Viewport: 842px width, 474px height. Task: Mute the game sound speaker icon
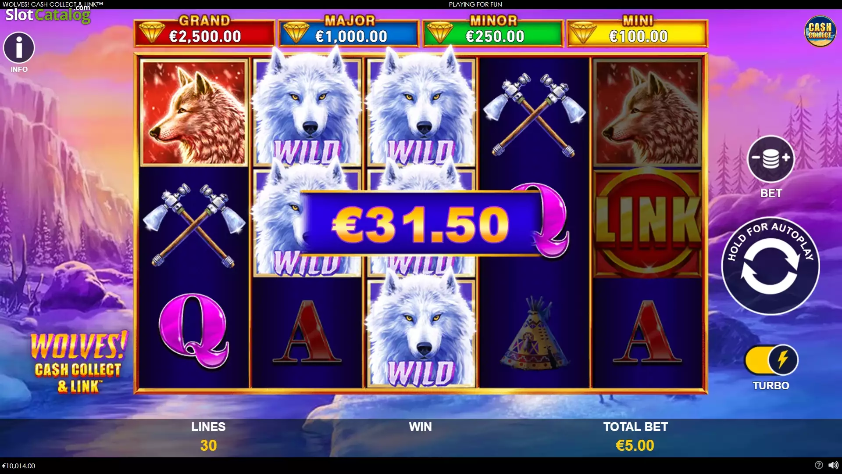tap(832, 465)
